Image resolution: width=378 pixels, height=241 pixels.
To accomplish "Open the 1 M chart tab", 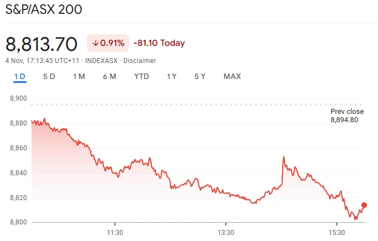I will point(79,76).
